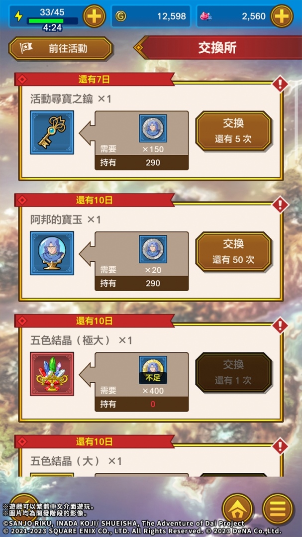Tap the silver coin costing ×150
The width and height of the screenshot is (302, 537).
point(153,128)
